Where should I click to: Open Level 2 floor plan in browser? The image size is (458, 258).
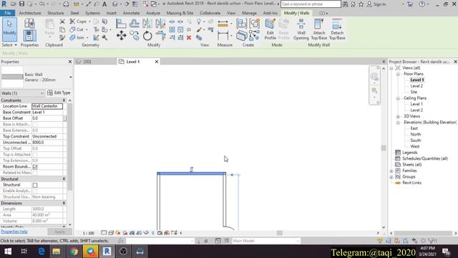point(416,86)
